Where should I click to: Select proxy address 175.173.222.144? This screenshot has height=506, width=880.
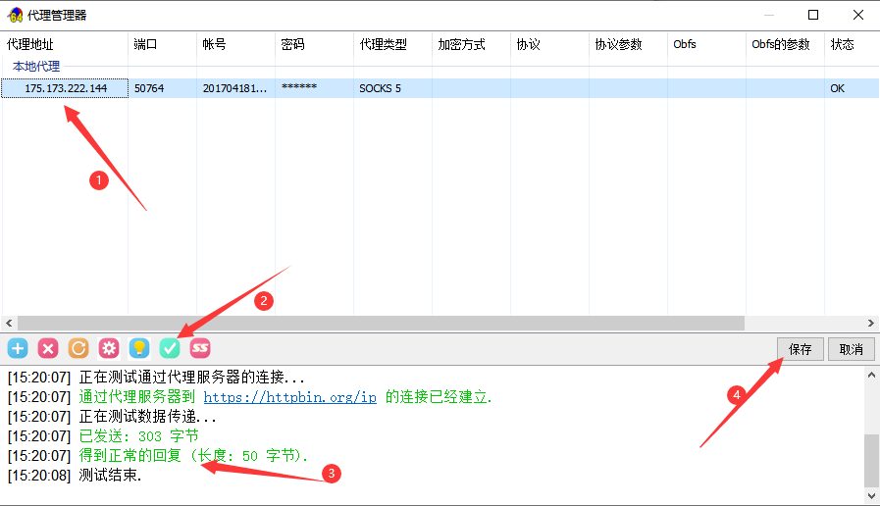(66, 88)
